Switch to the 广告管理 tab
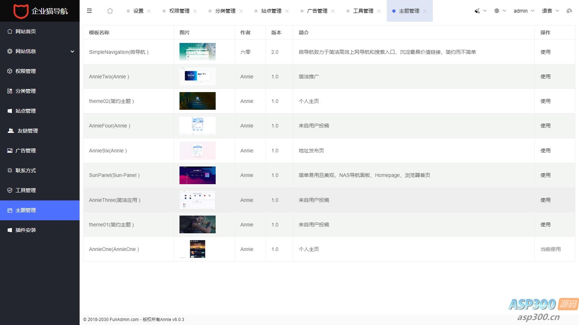Viewport: 579px width, 325px height. click(x=317, y=11)
